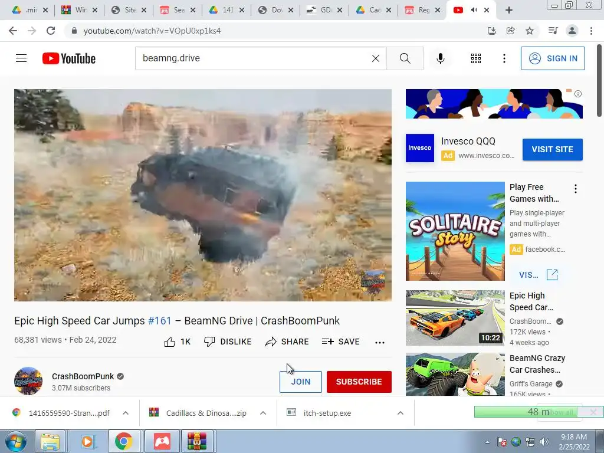Screen dimensions: 604x453
Task: Click the Invesco logo ad image
Action: coord(419,148)
